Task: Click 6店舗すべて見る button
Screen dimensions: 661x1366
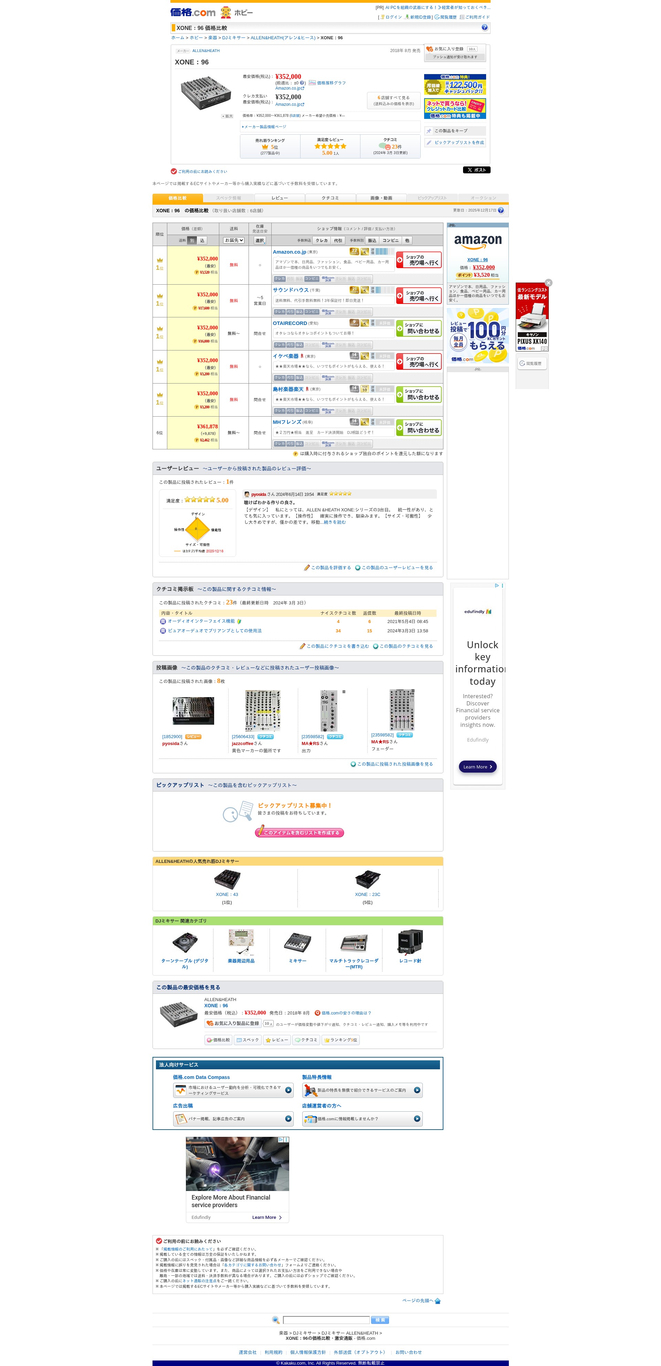Action: (394, 100)
